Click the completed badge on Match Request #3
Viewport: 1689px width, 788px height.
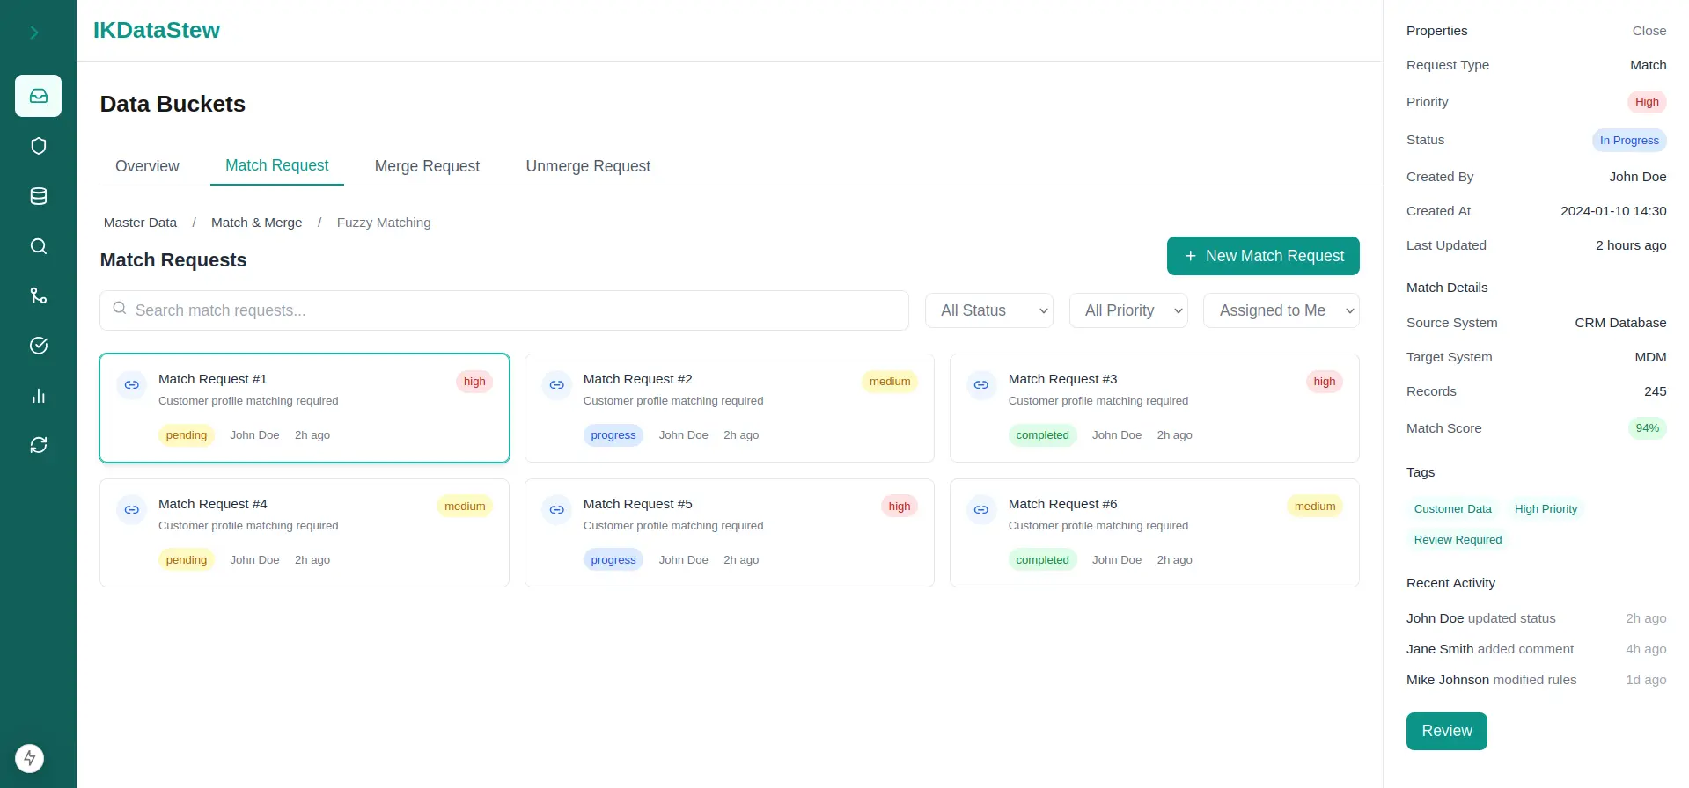coord(1042,435)
